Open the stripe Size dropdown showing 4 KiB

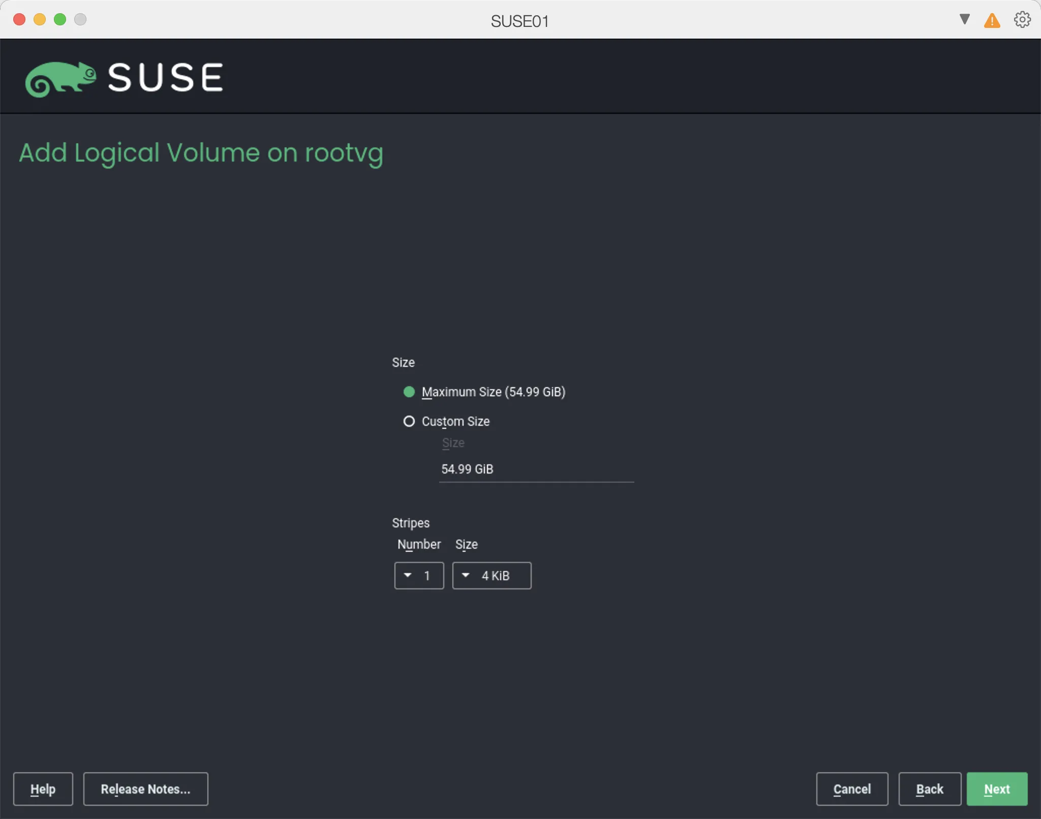tap(491, 576)
